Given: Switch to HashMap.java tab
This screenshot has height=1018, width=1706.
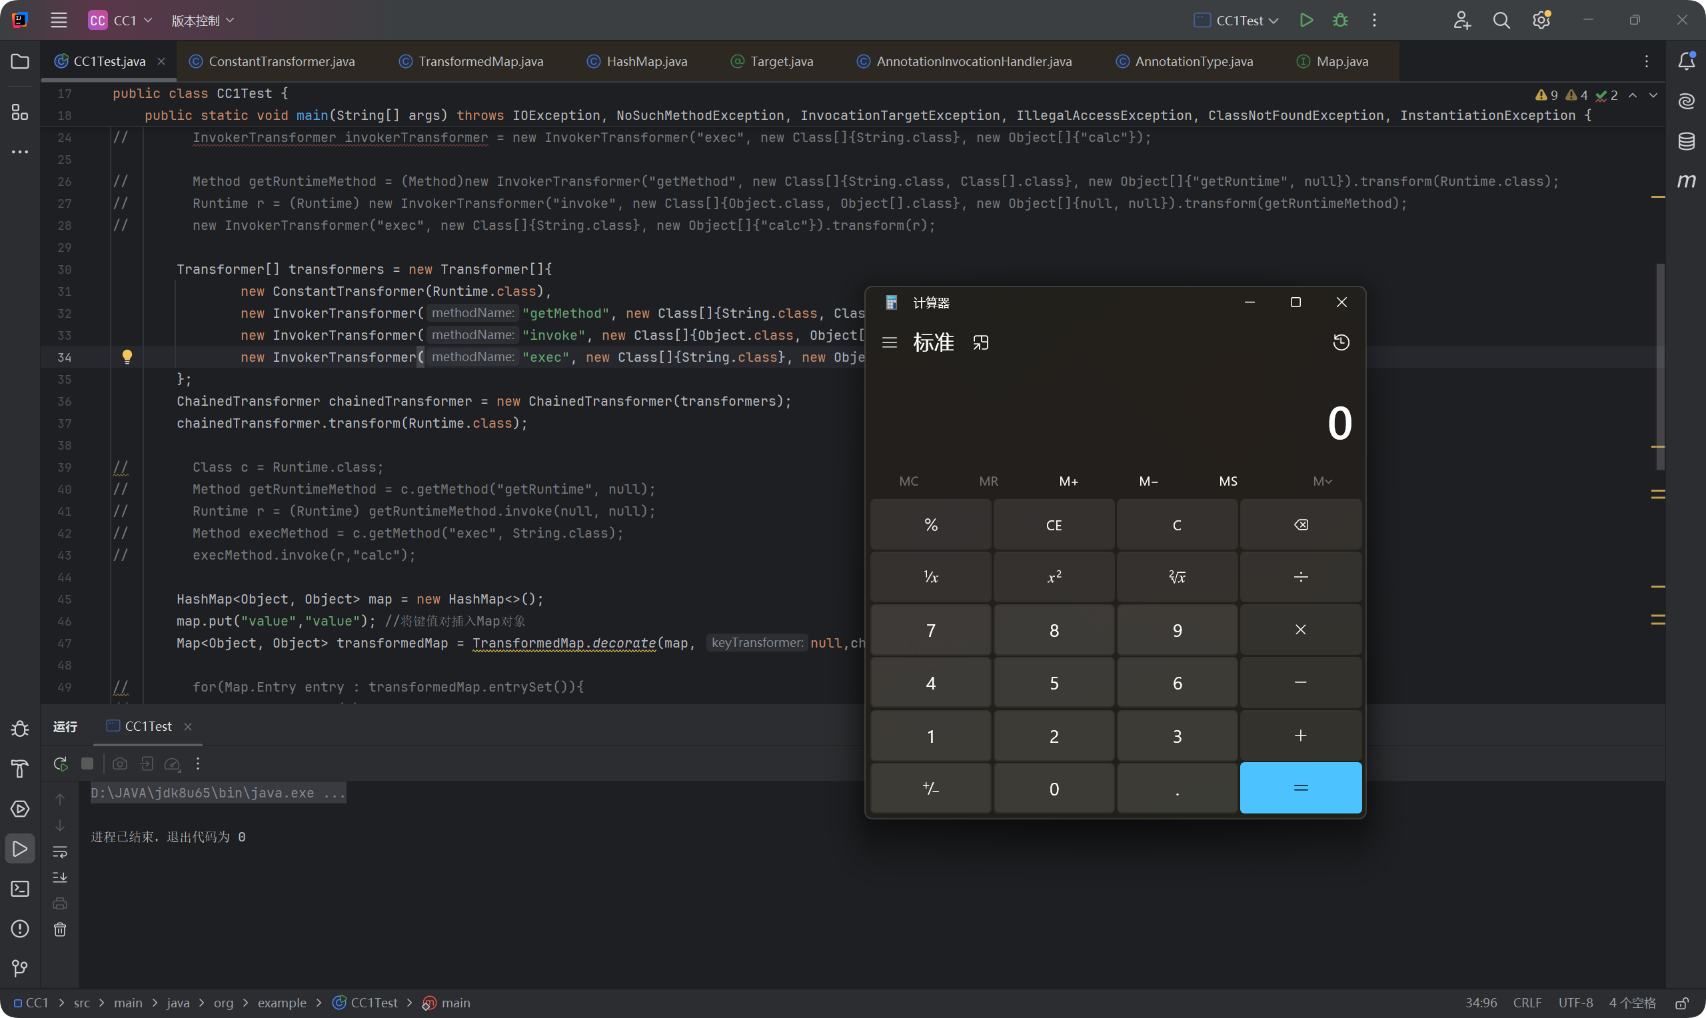Looking at the screenshot, I should pyautogui.click(x=637, y=62).
